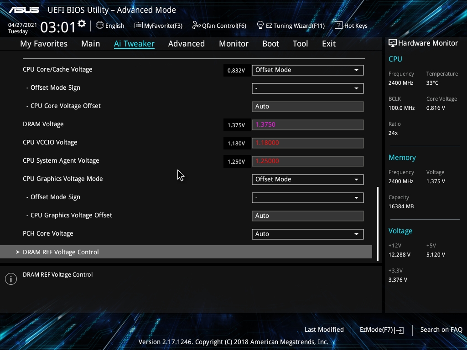Viewport: 467px width, 350px height.
Task: Click the 03:01 clock display
Action: pyautogui.click(x=58, y=27)
